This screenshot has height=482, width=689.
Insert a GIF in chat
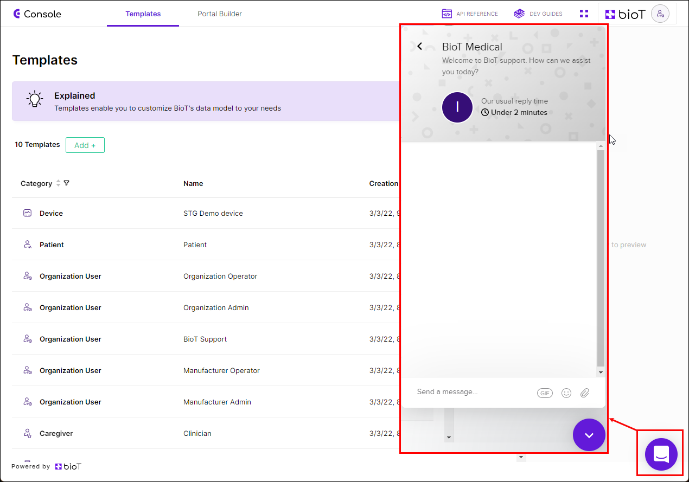click(x=545, y=393)
